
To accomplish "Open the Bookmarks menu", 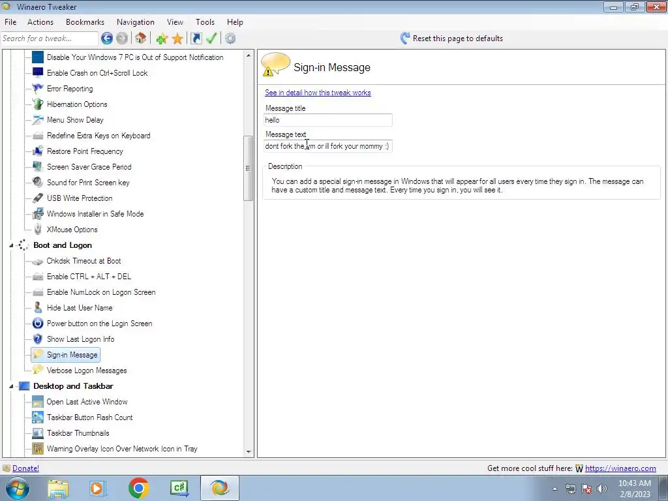I will pos(85,22).
